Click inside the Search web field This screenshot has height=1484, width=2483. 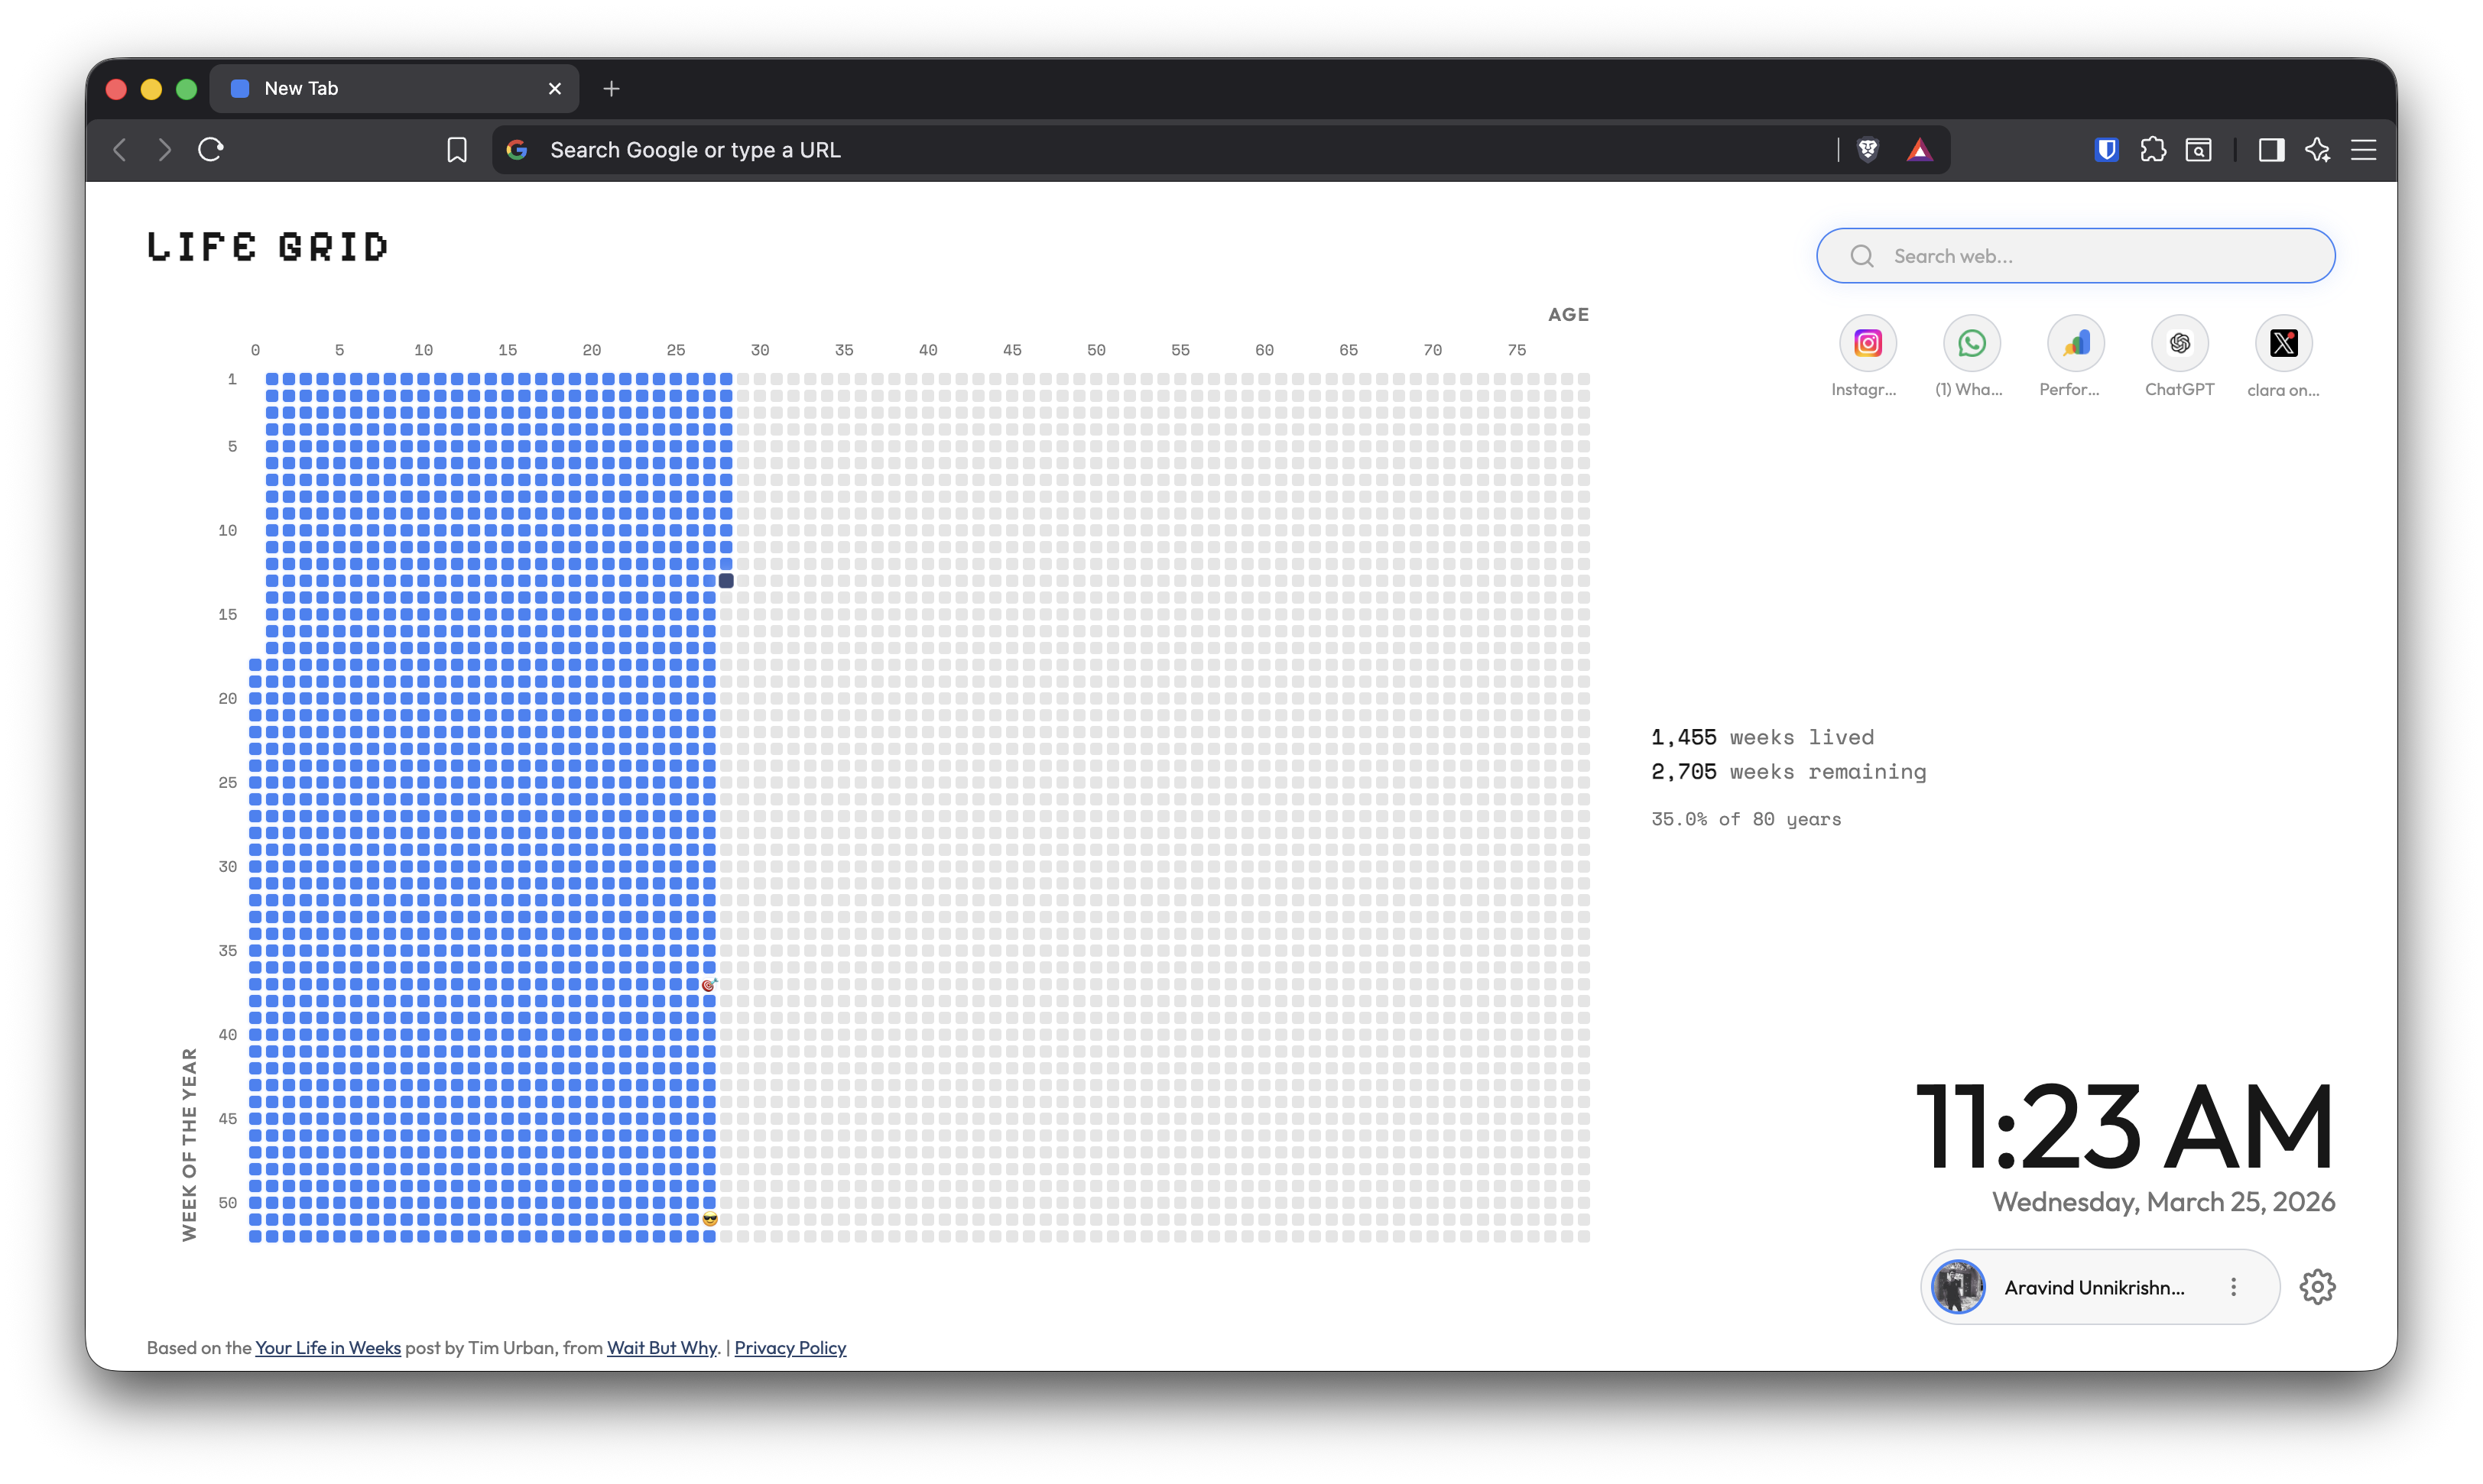pyautogui.click(x=2074, y=256)
